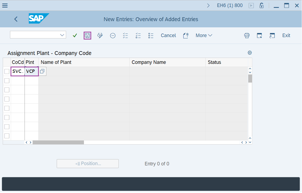
Task: Toggle display/change mode with pencil icon
Action: [x=100, y=35]
